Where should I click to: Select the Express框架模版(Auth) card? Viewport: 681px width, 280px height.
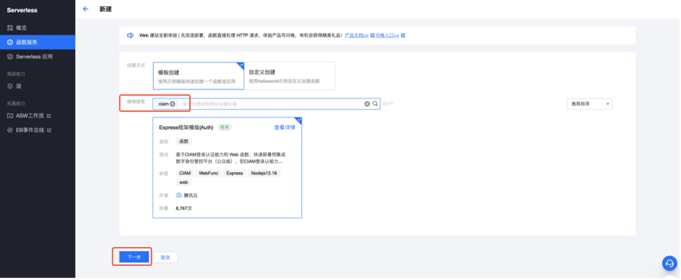227,168
